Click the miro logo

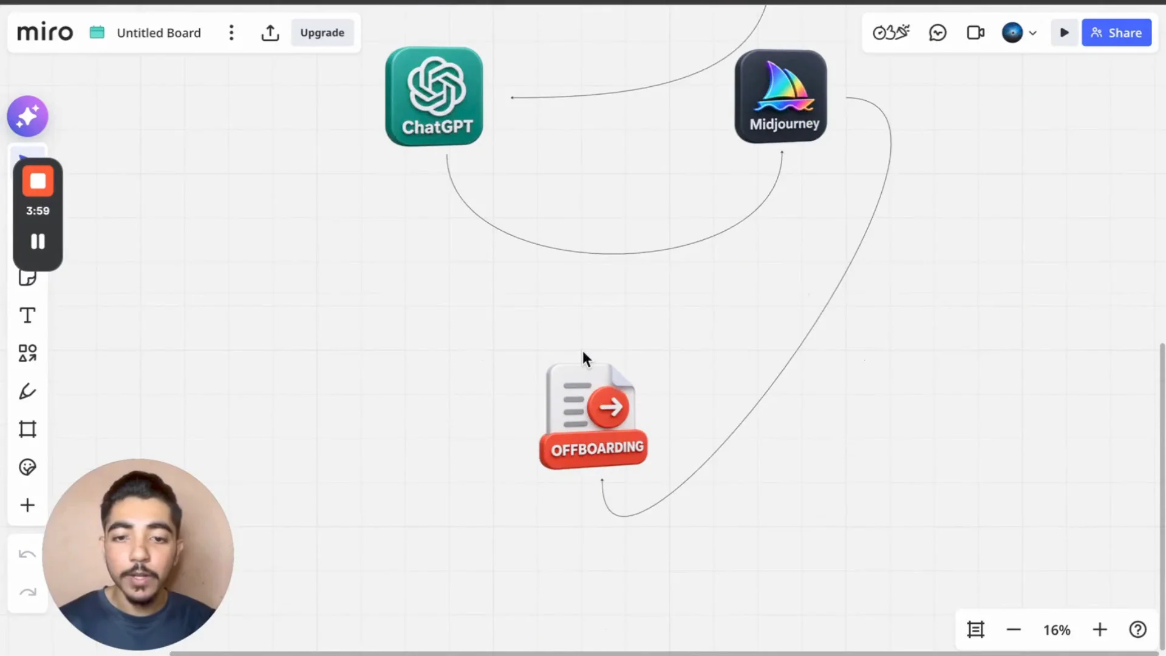[45, 32]
